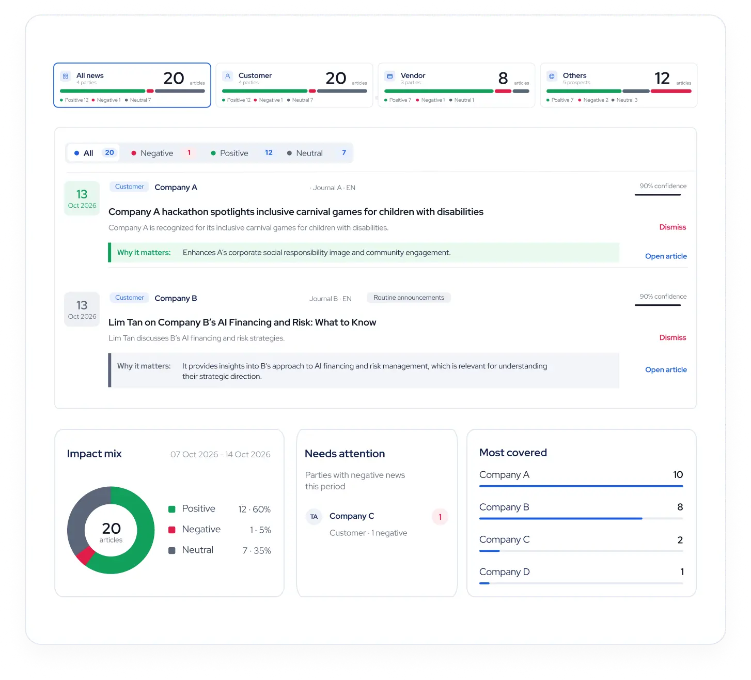
Task: Select the Others card title with 5 prospects
Action: [x=574, y=75]
